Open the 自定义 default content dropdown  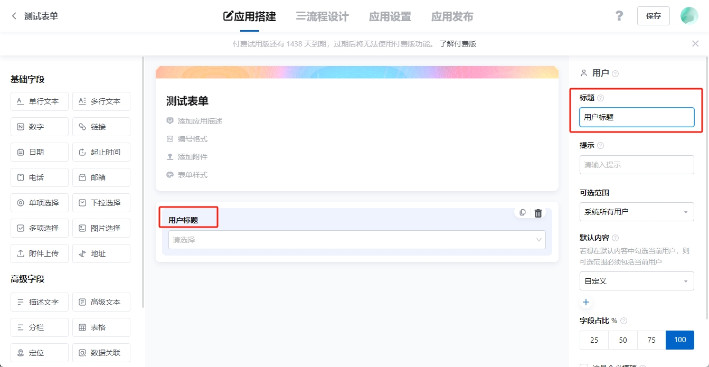636,281
